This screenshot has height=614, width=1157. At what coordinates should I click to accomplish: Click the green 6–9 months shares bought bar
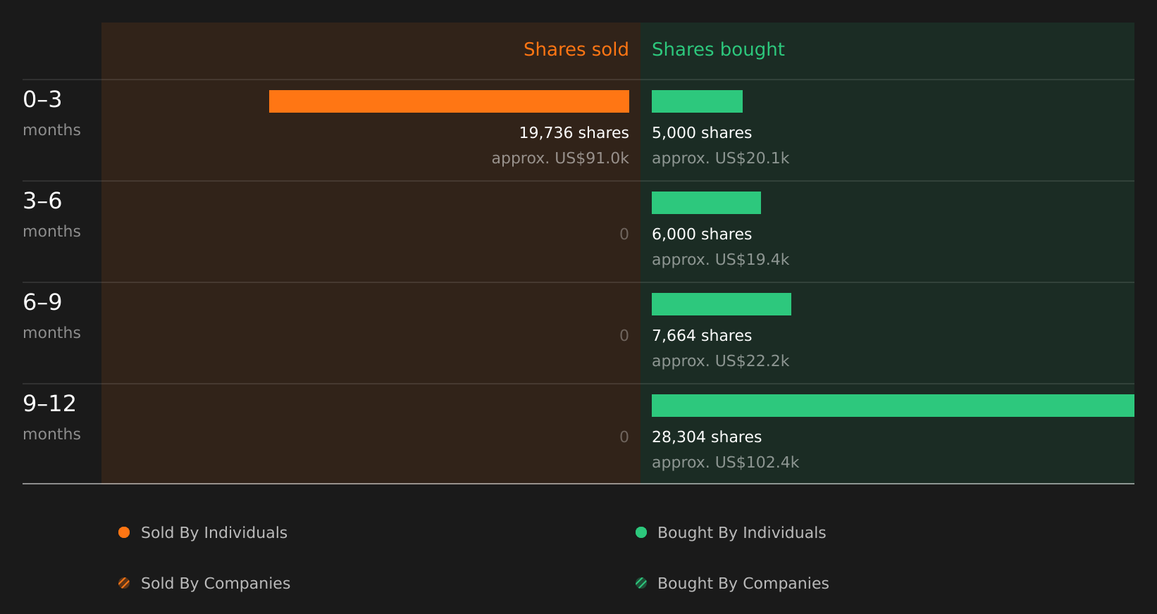click(x=722, y=304)
